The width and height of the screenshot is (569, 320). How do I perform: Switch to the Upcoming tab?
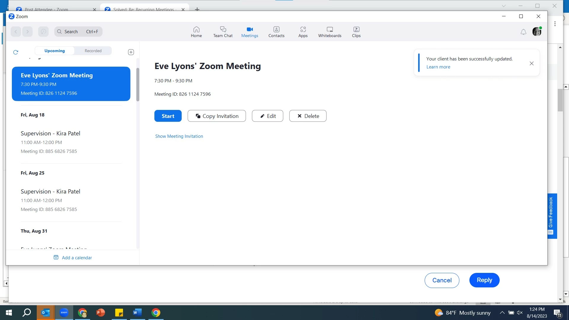coord(55,51)
